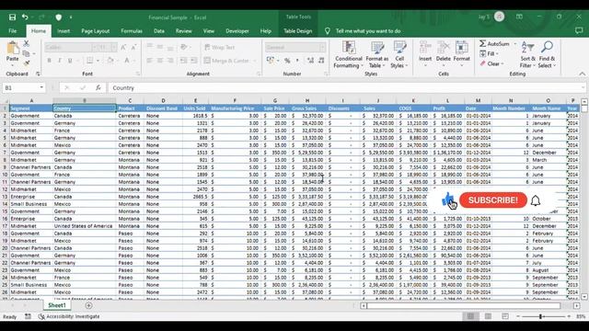This screenshot has width=589, height=331.
Task: Click cell with United States of America in row 17
Action: click(85, 226)
